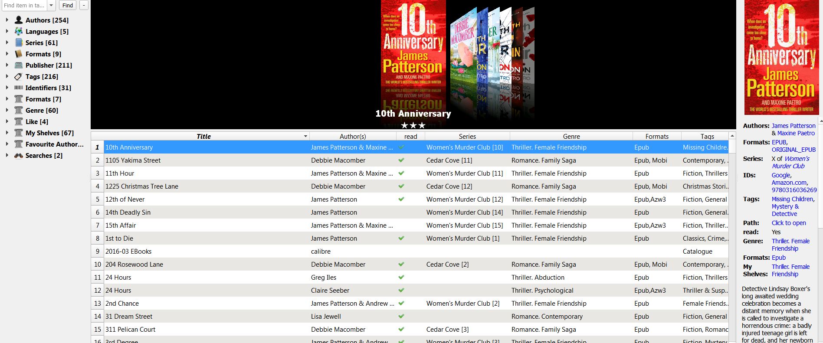The width and height of the screenshot is (823, 343).
Task: Expand the Searches [2] category
Action: pos(7,155)
